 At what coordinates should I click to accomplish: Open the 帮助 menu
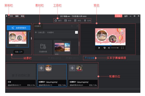(22, 16)
